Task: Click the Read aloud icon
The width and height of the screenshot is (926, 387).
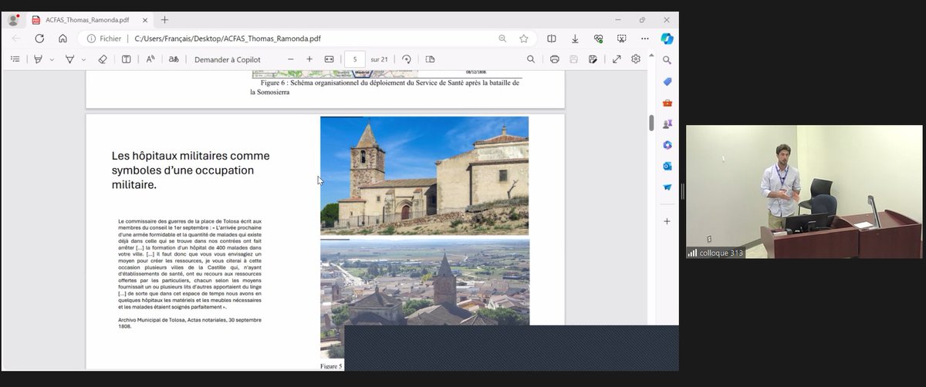Action: (150, 59)
